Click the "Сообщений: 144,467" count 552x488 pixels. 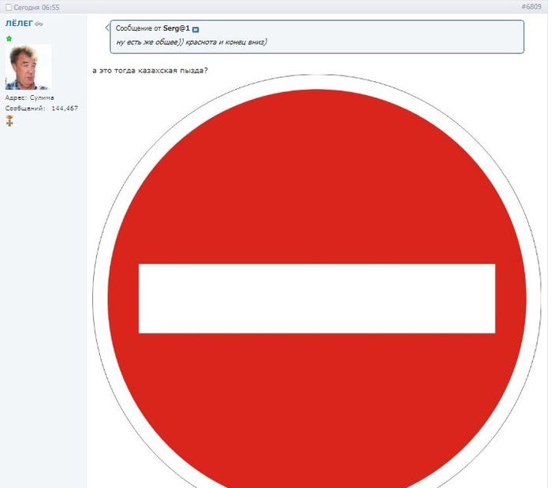(x=41, y=108)
